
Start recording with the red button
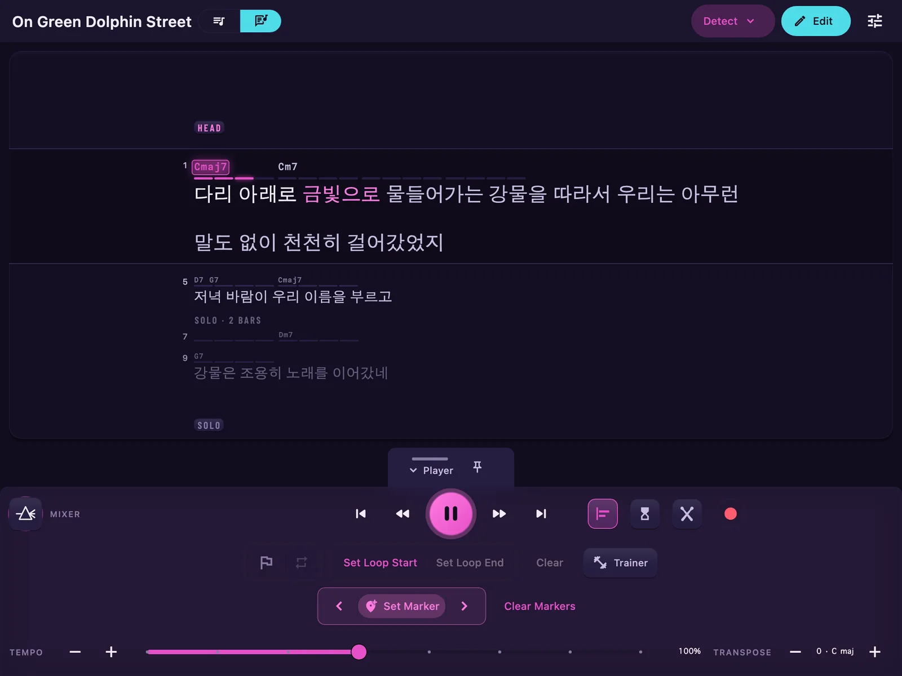coord(731,514)
